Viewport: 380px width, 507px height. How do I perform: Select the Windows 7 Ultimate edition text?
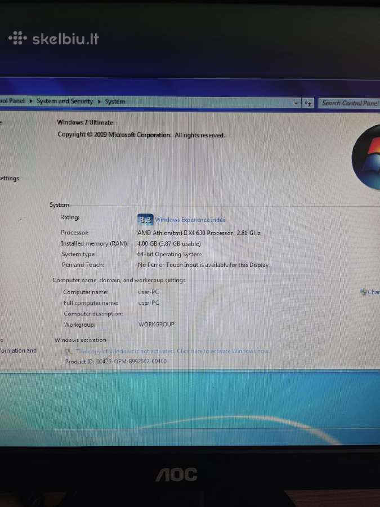pyautogui.click(x=85, y=123)
